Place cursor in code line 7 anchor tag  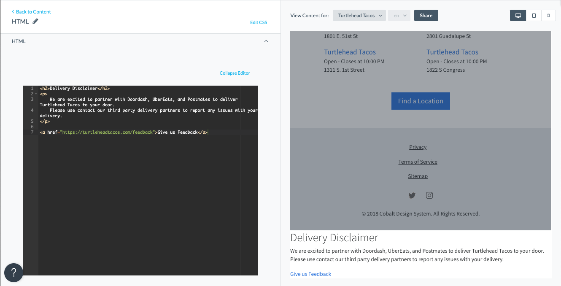coord(124,132)
